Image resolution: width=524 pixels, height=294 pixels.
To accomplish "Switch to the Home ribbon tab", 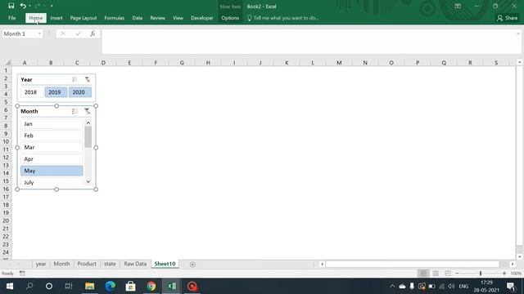I will (36, 18).
